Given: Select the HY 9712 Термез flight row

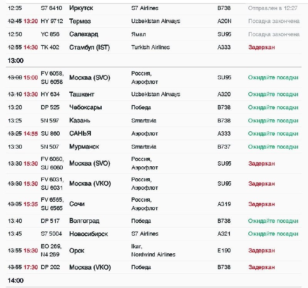Looking at the screenshot, I should click(154, 21).
